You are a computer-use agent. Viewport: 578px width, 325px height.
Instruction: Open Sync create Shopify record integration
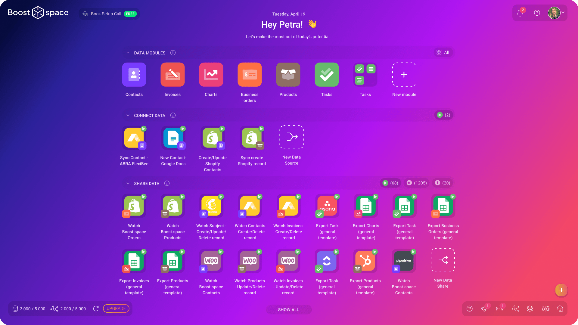point(252,138)
